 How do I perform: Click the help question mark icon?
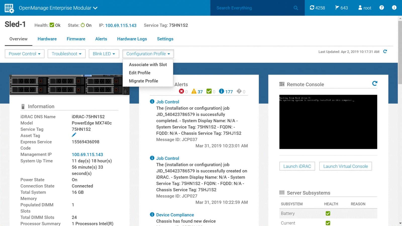382,8
